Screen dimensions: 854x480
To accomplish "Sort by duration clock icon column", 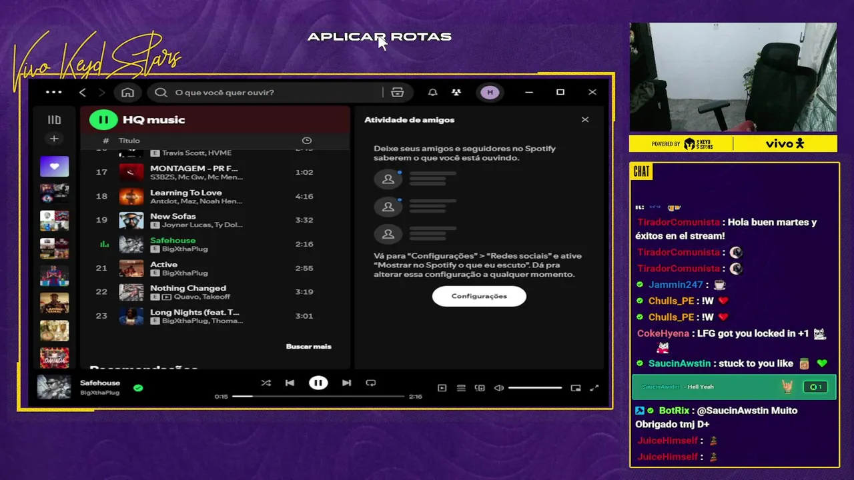I will click(x=306, y=141).
